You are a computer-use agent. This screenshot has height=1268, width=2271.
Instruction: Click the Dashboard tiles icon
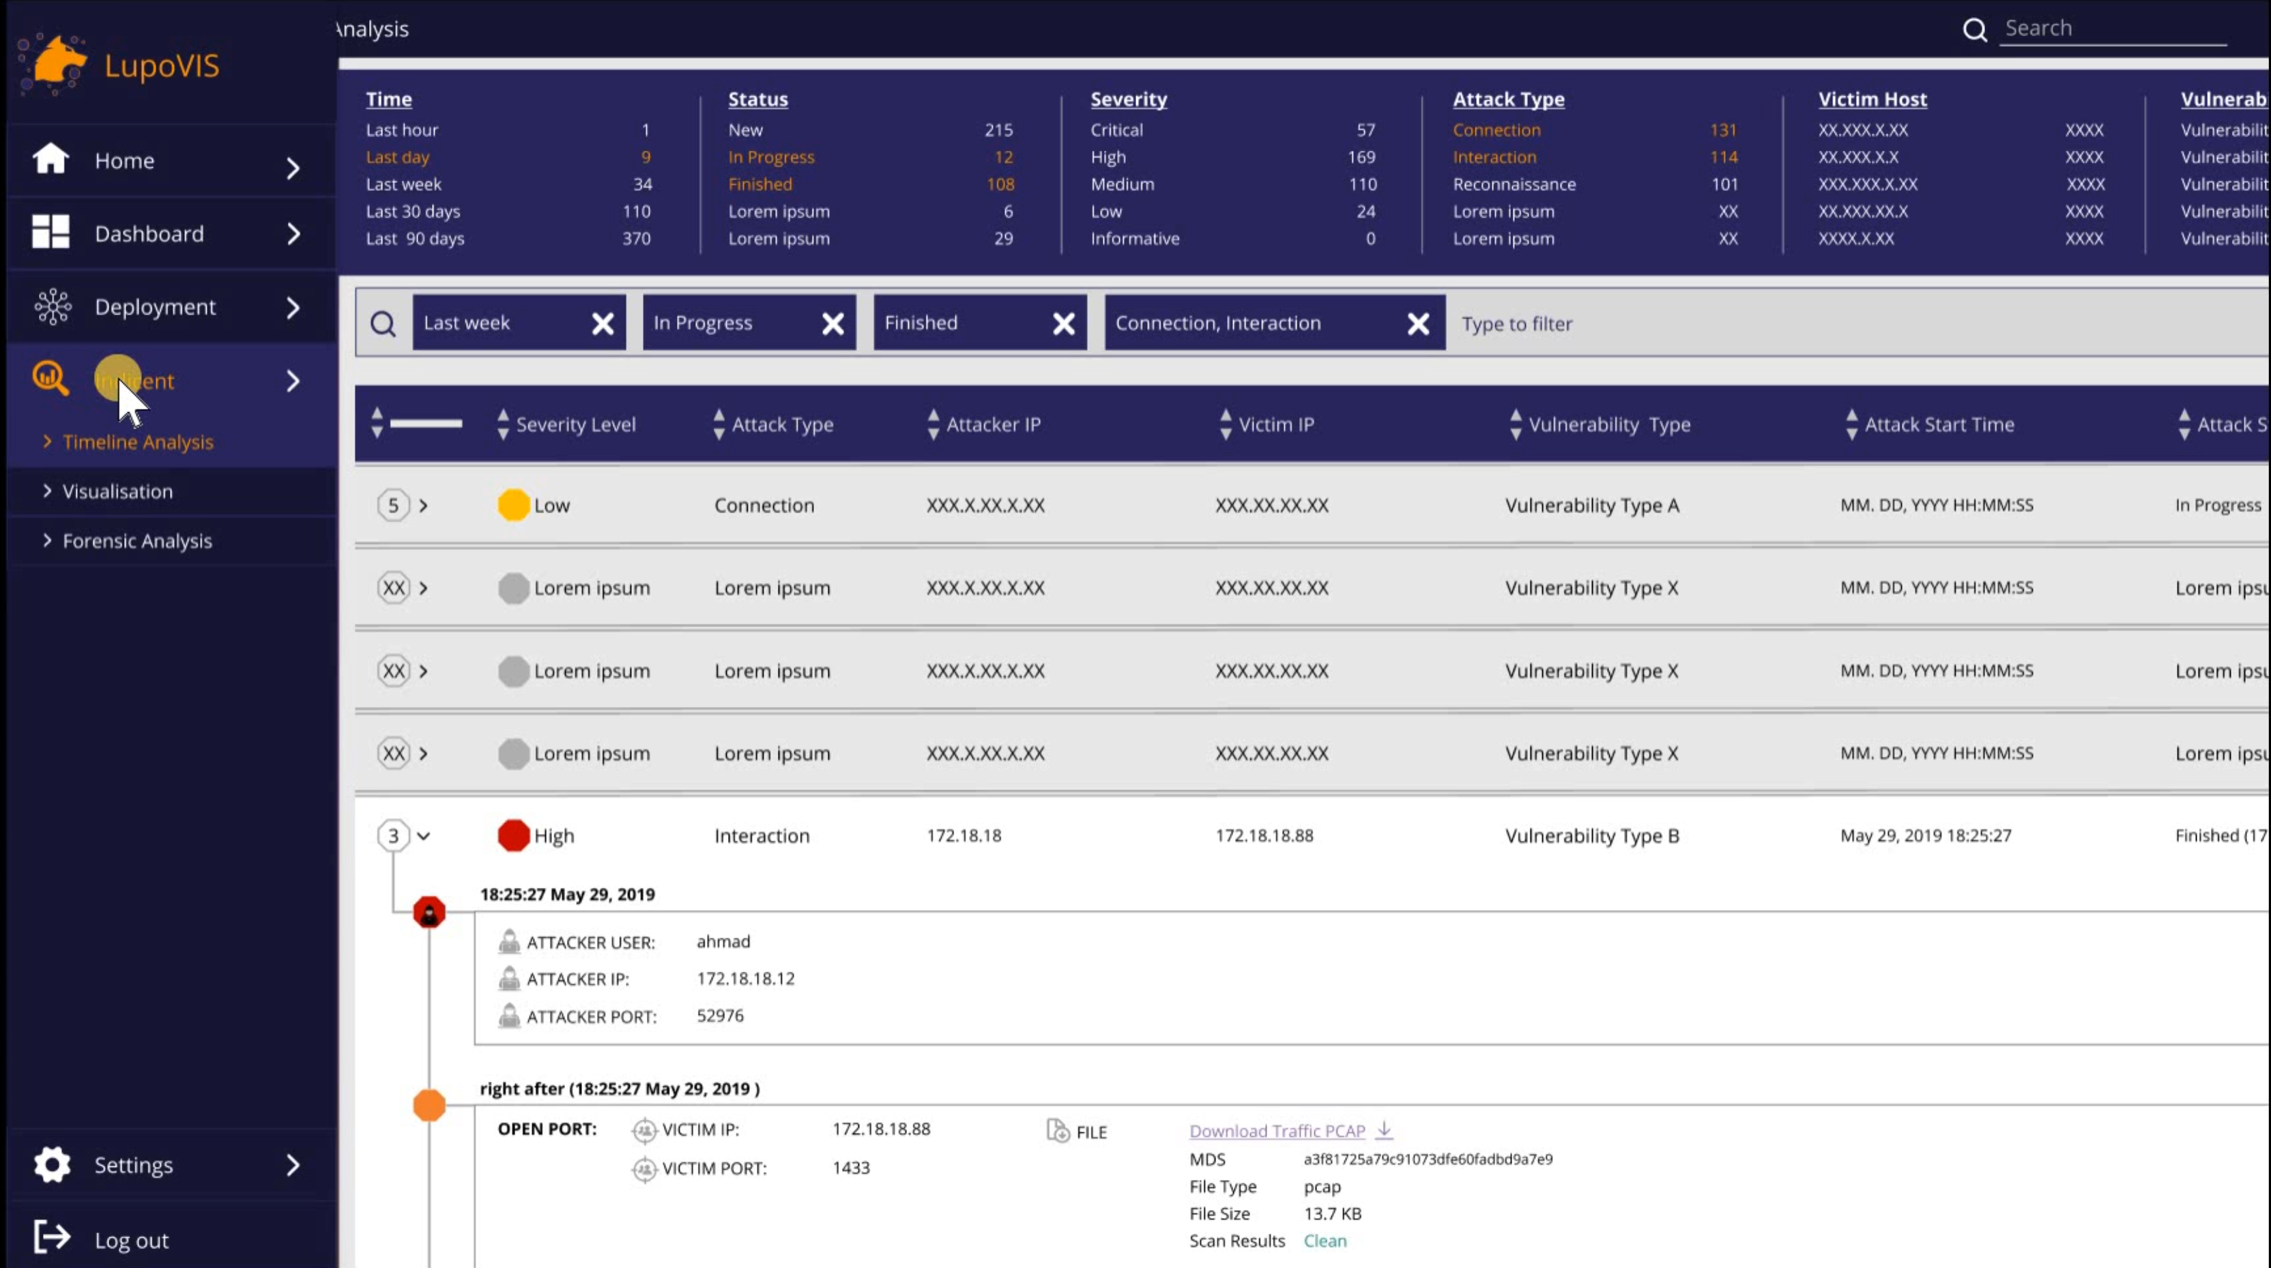[50, 233]
